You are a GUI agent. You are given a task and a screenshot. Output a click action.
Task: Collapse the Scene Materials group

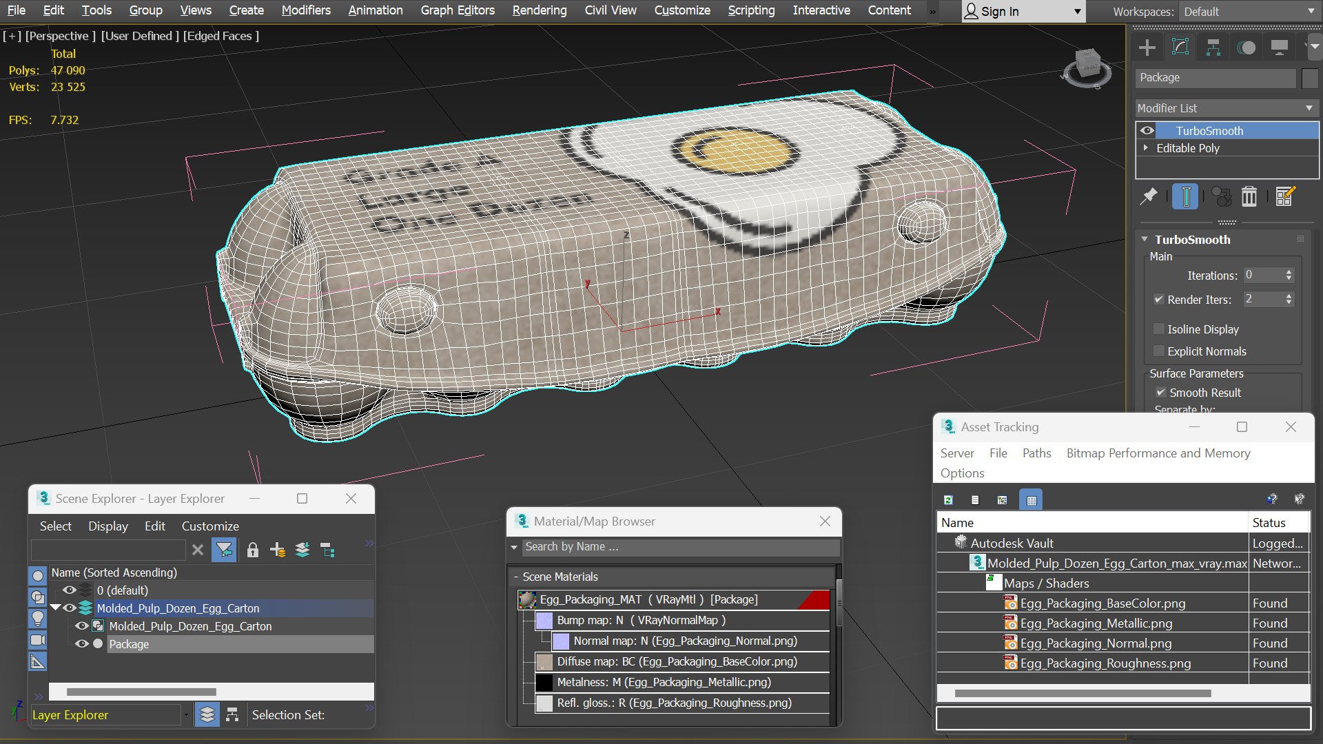pyautogui.click(x=515, y=577)
